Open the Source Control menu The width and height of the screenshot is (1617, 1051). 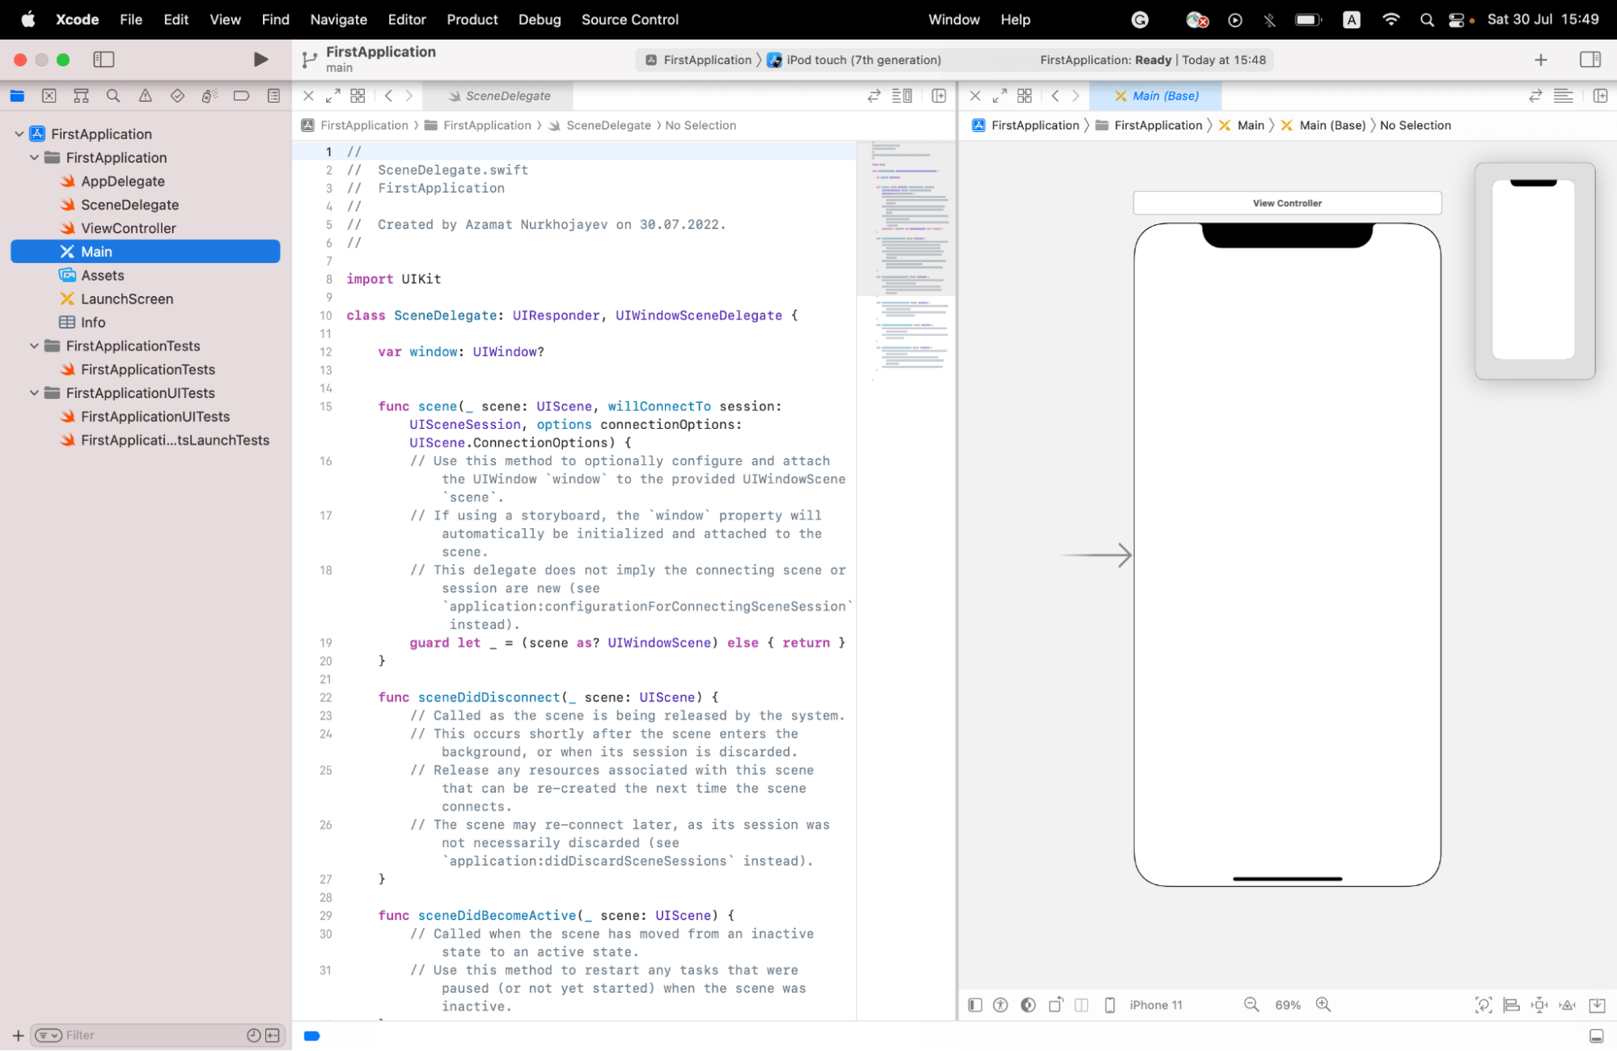click(x=629, y=19)
